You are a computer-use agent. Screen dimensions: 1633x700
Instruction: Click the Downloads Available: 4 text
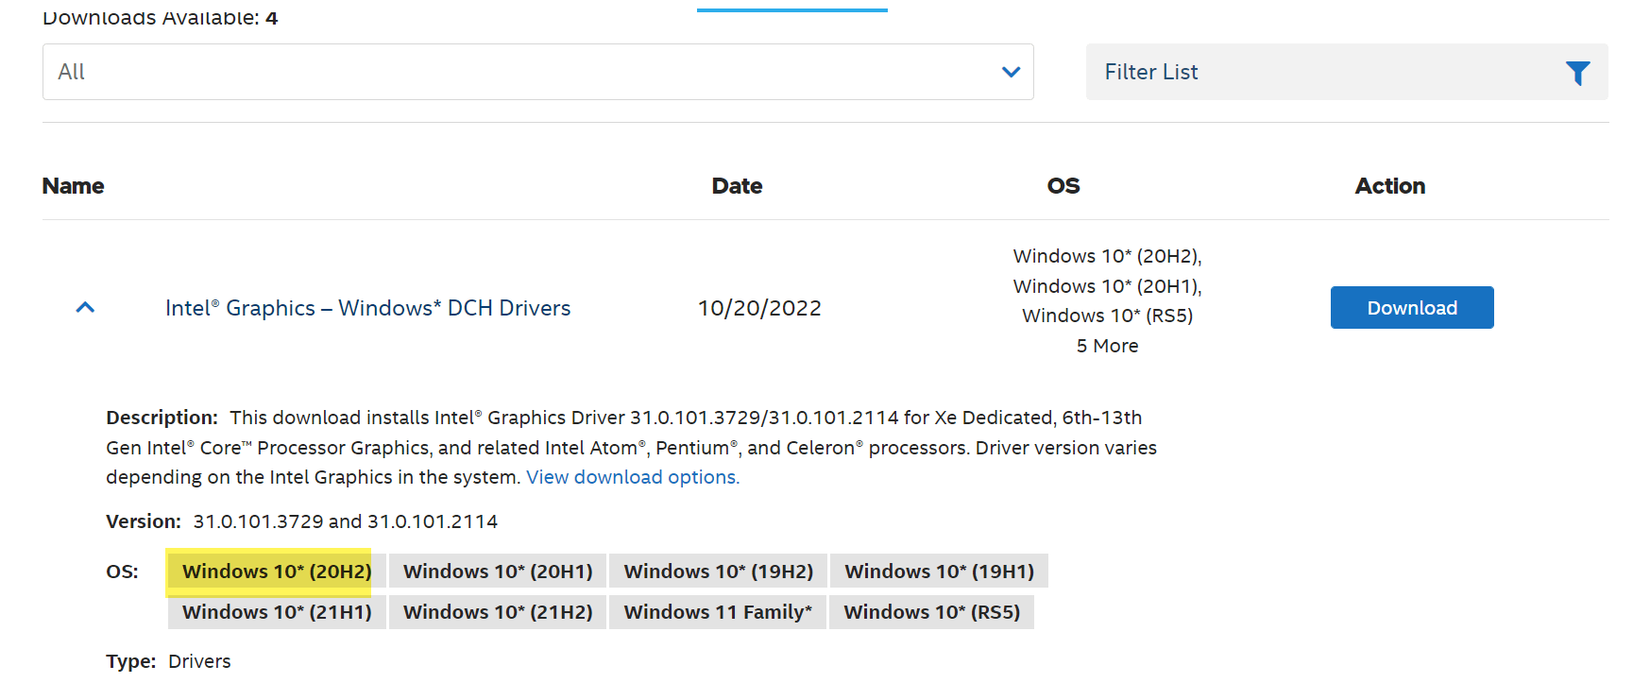[161, 17]
